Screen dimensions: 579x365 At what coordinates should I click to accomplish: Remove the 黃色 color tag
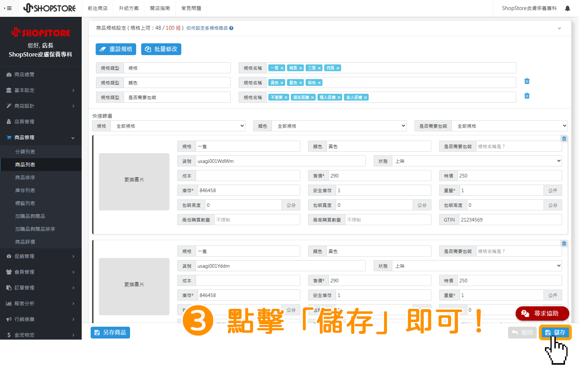[282, 83]
